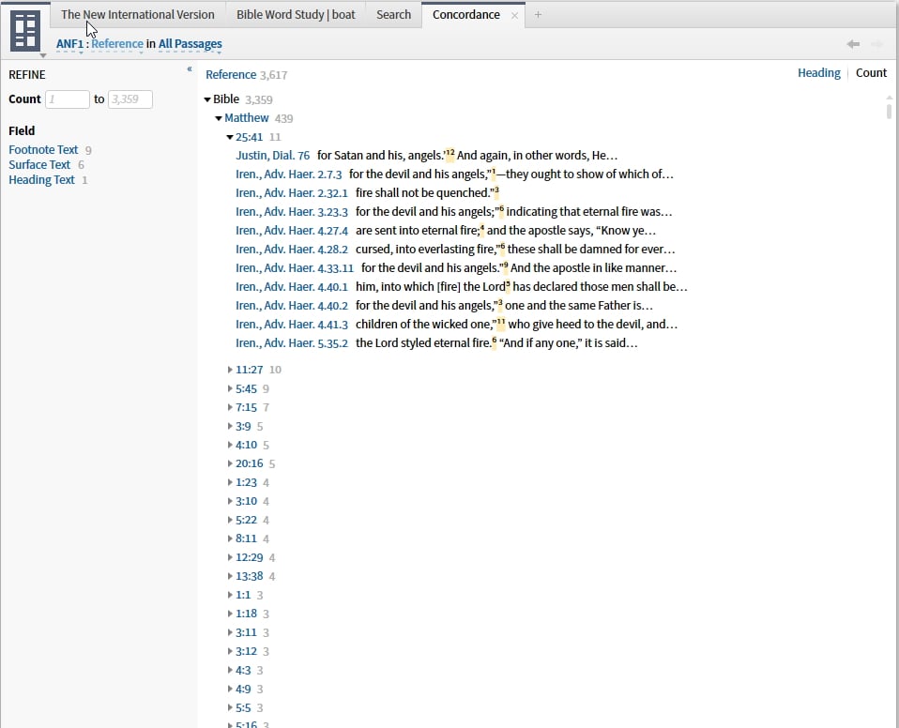Open Iren., Adv. Haer. 4.33.11 citation

[x=295, y=268]
